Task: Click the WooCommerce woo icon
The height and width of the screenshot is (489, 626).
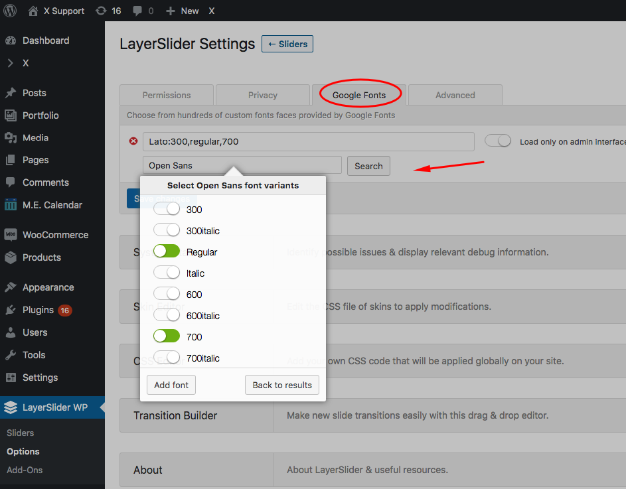Action: (x=11, y=235)
